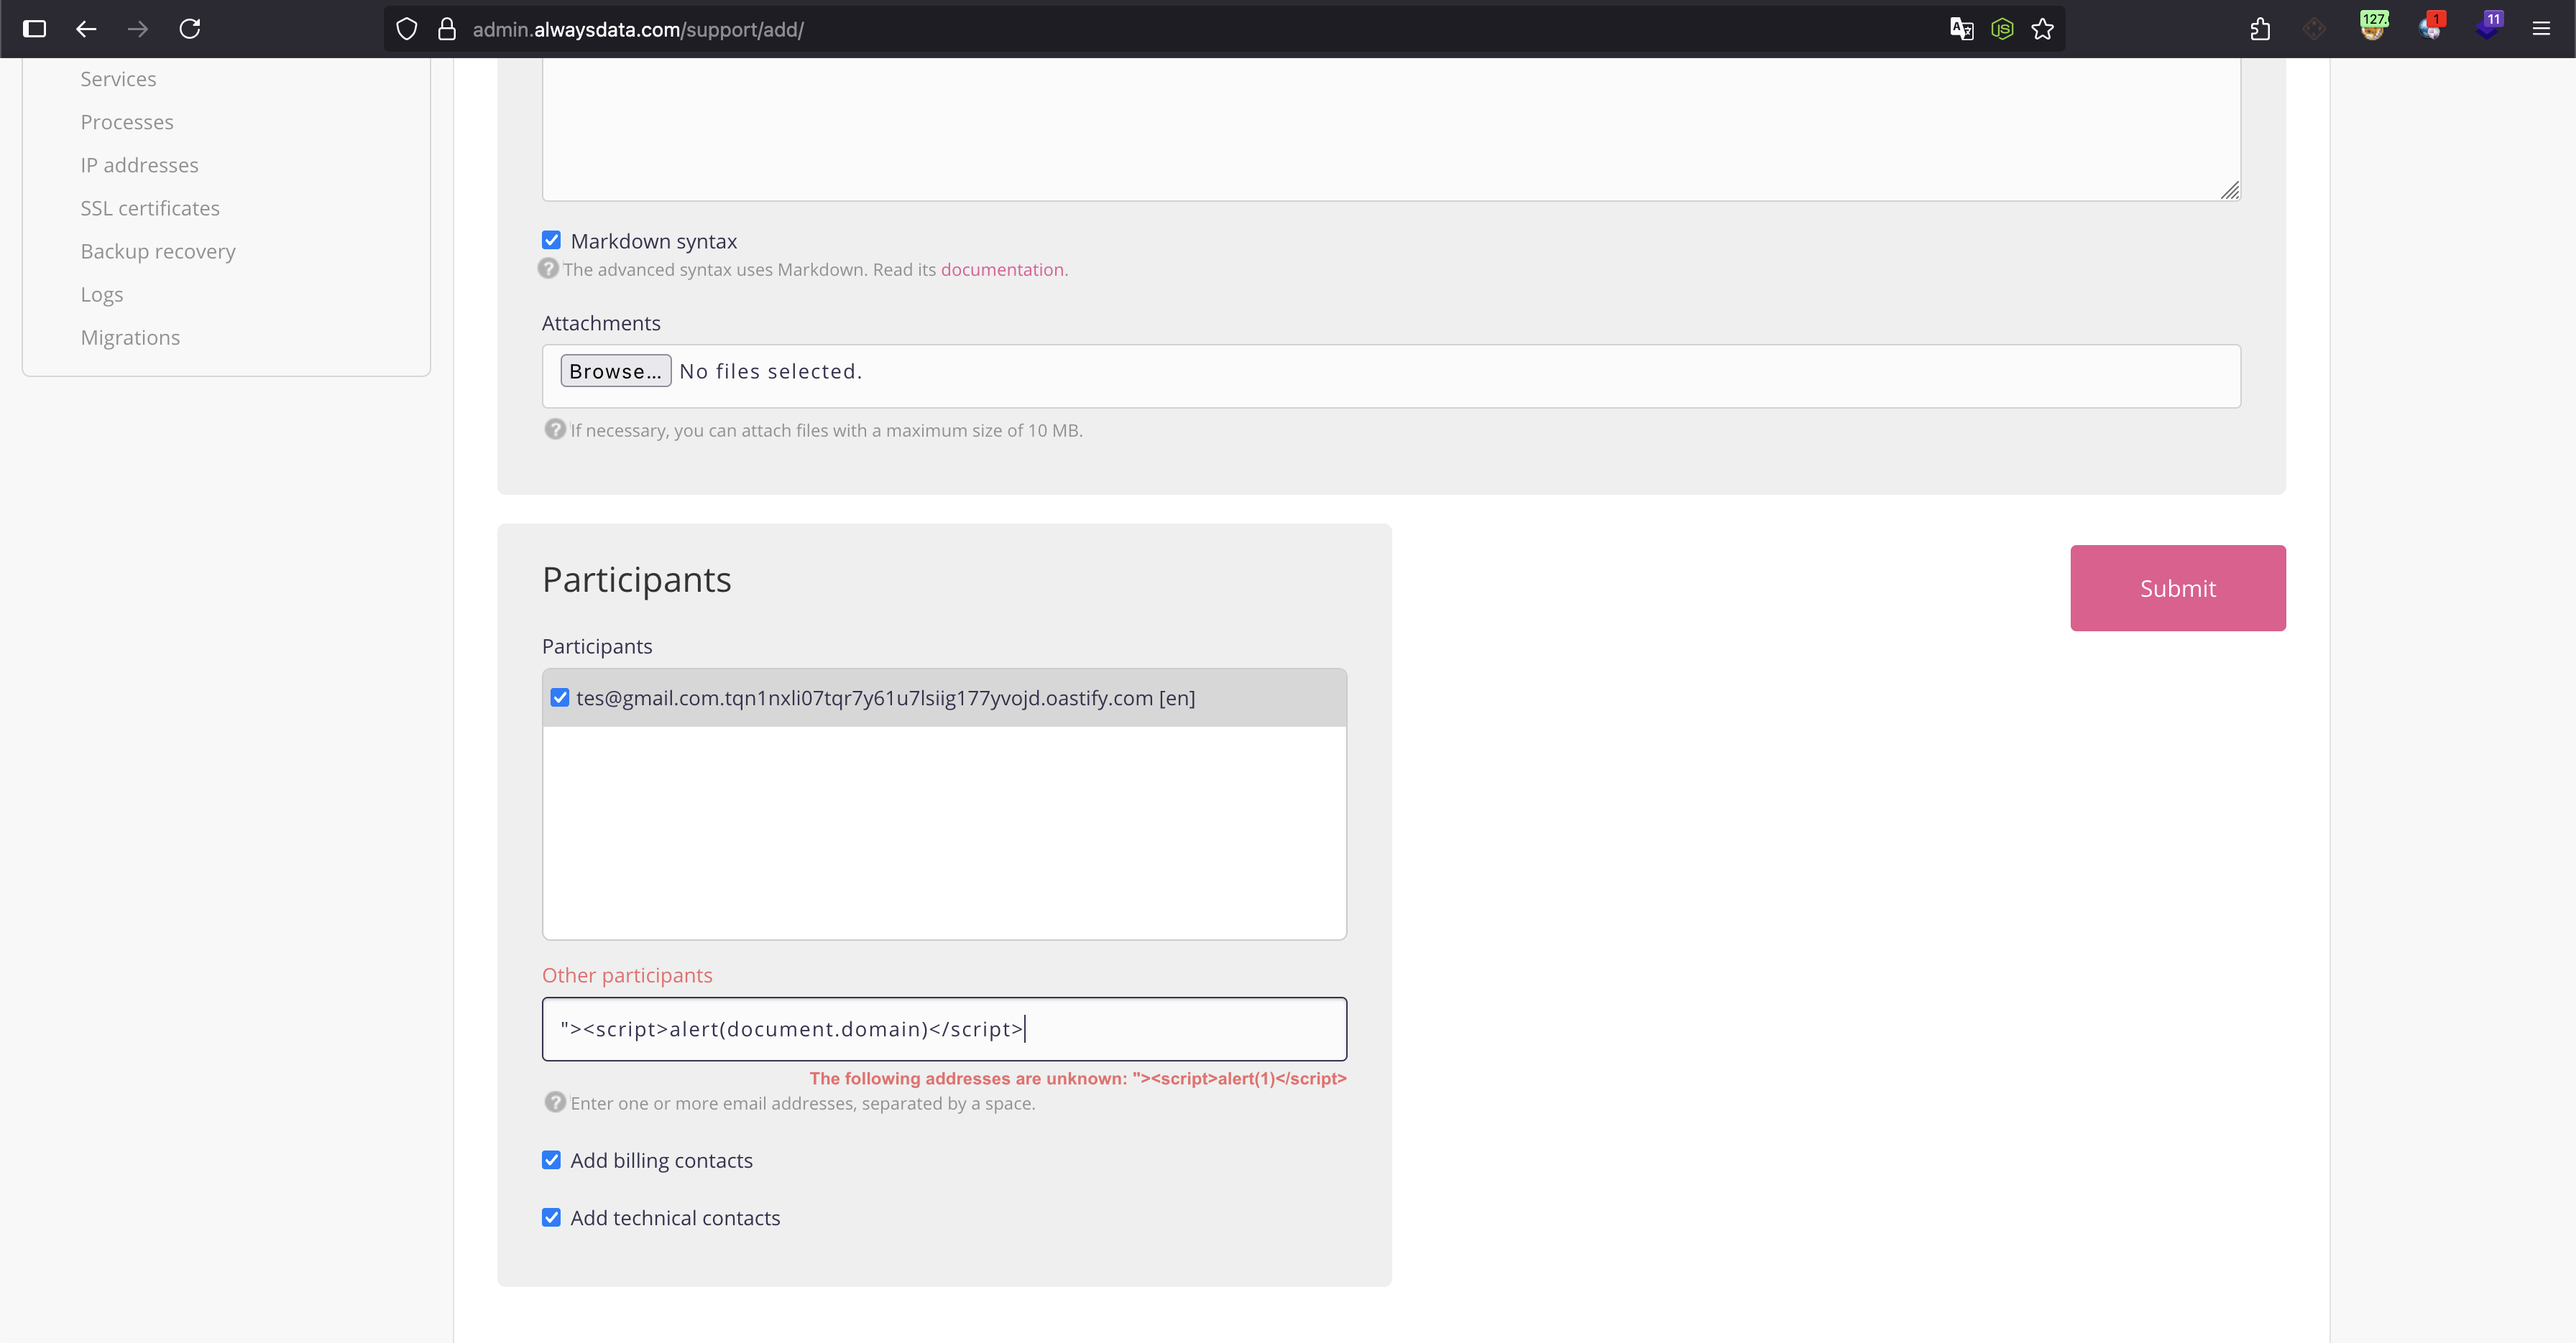This screenshot has height=1343, width=2576.
Task: Open the extensions puzzle icon
Action: click(x=2260, y=29)
